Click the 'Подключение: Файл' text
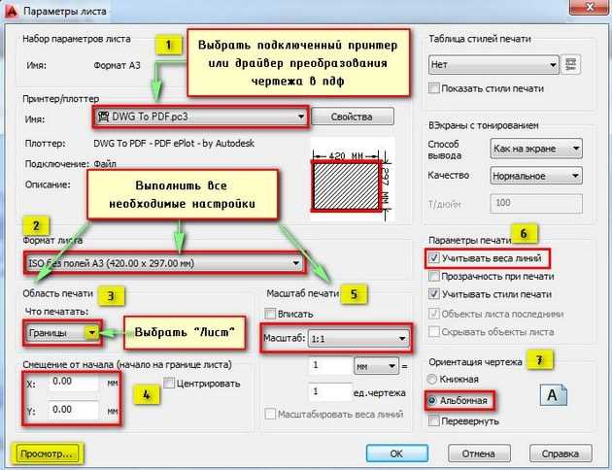The image size is (612, 470). (x=70, y=164)
